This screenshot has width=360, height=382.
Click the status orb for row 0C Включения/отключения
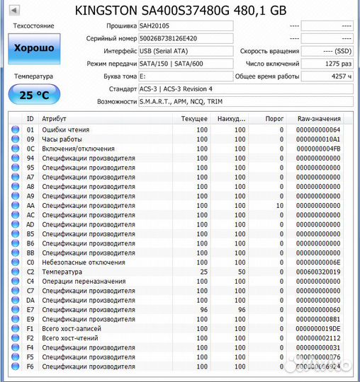16,149
